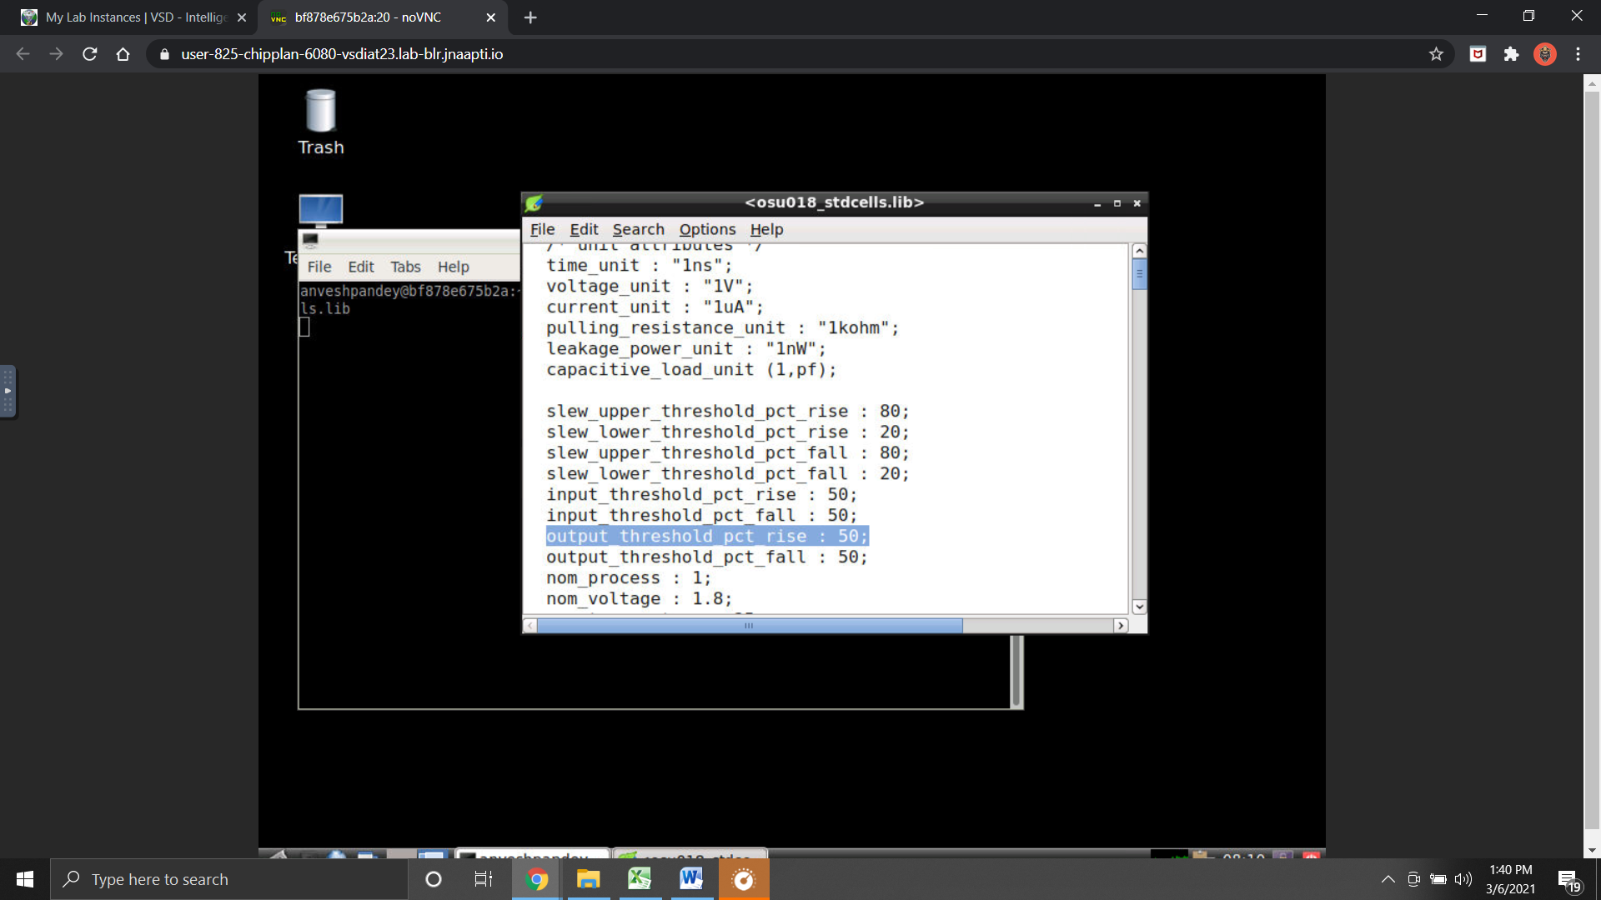Click the Task View icon on taskbar
The height and width of the screenshot is (900, 1601).
(x=483, y=879)
